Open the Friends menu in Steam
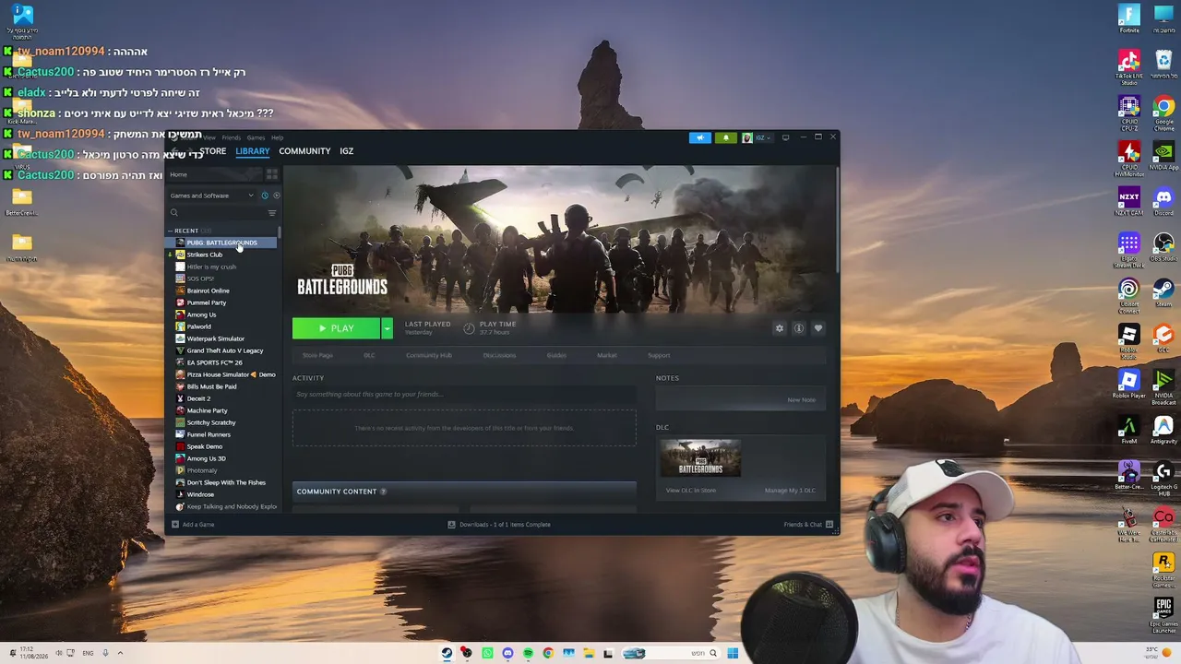The width and height of the screenshot is (1181, 664). 231,137
